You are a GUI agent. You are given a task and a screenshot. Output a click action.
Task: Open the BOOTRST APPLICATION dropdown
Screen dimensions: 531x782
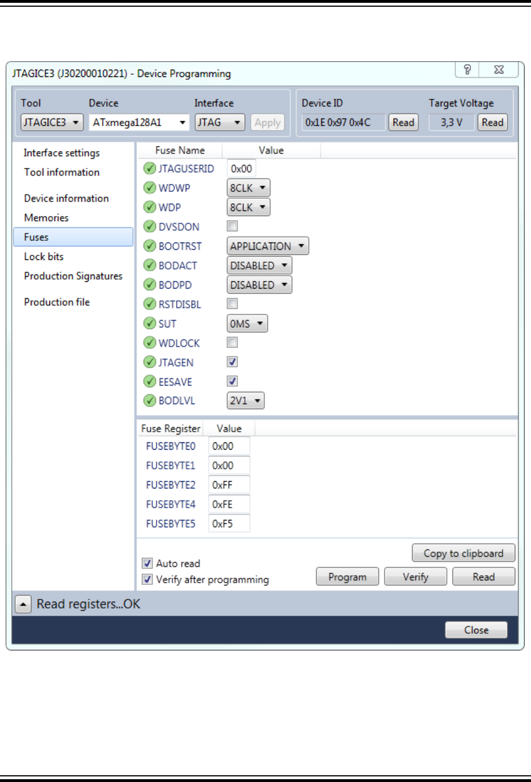(x=268, y=246)
